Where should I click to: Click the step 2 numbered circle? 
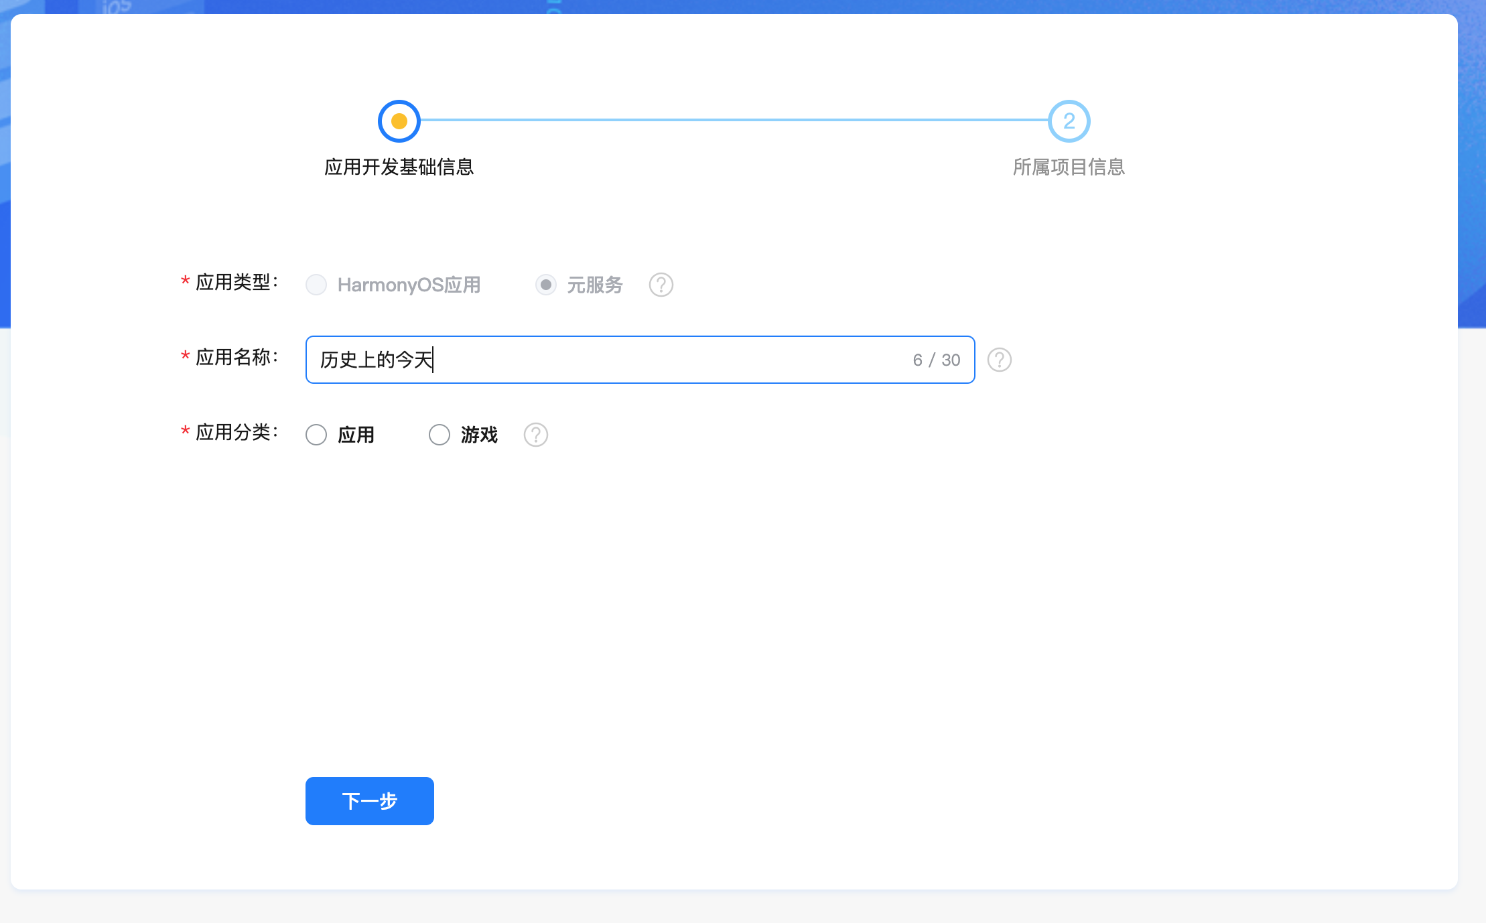tap(1069, 121)
